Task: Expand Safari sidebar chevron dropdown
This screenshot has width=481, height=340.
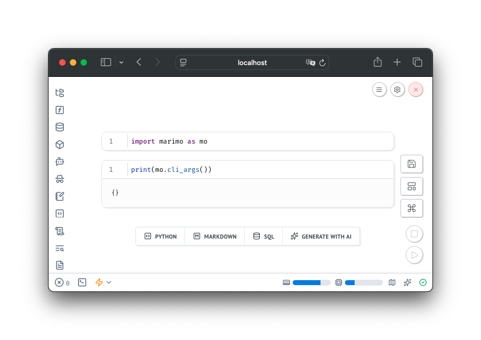Action: (x=122, y=62)
